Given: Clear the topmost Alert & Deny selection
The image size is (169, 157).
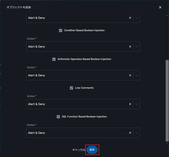Looking at the screenshot, I should [x=130, y=18].
